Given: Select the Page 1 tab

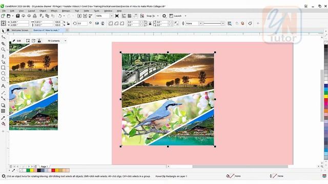Looking at the screenshot, I should [45, 167].
